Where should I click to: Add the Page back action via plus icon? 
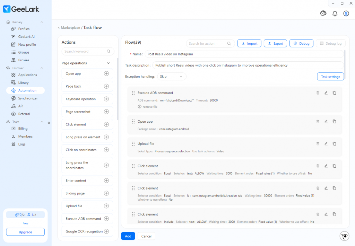(106, 86)
